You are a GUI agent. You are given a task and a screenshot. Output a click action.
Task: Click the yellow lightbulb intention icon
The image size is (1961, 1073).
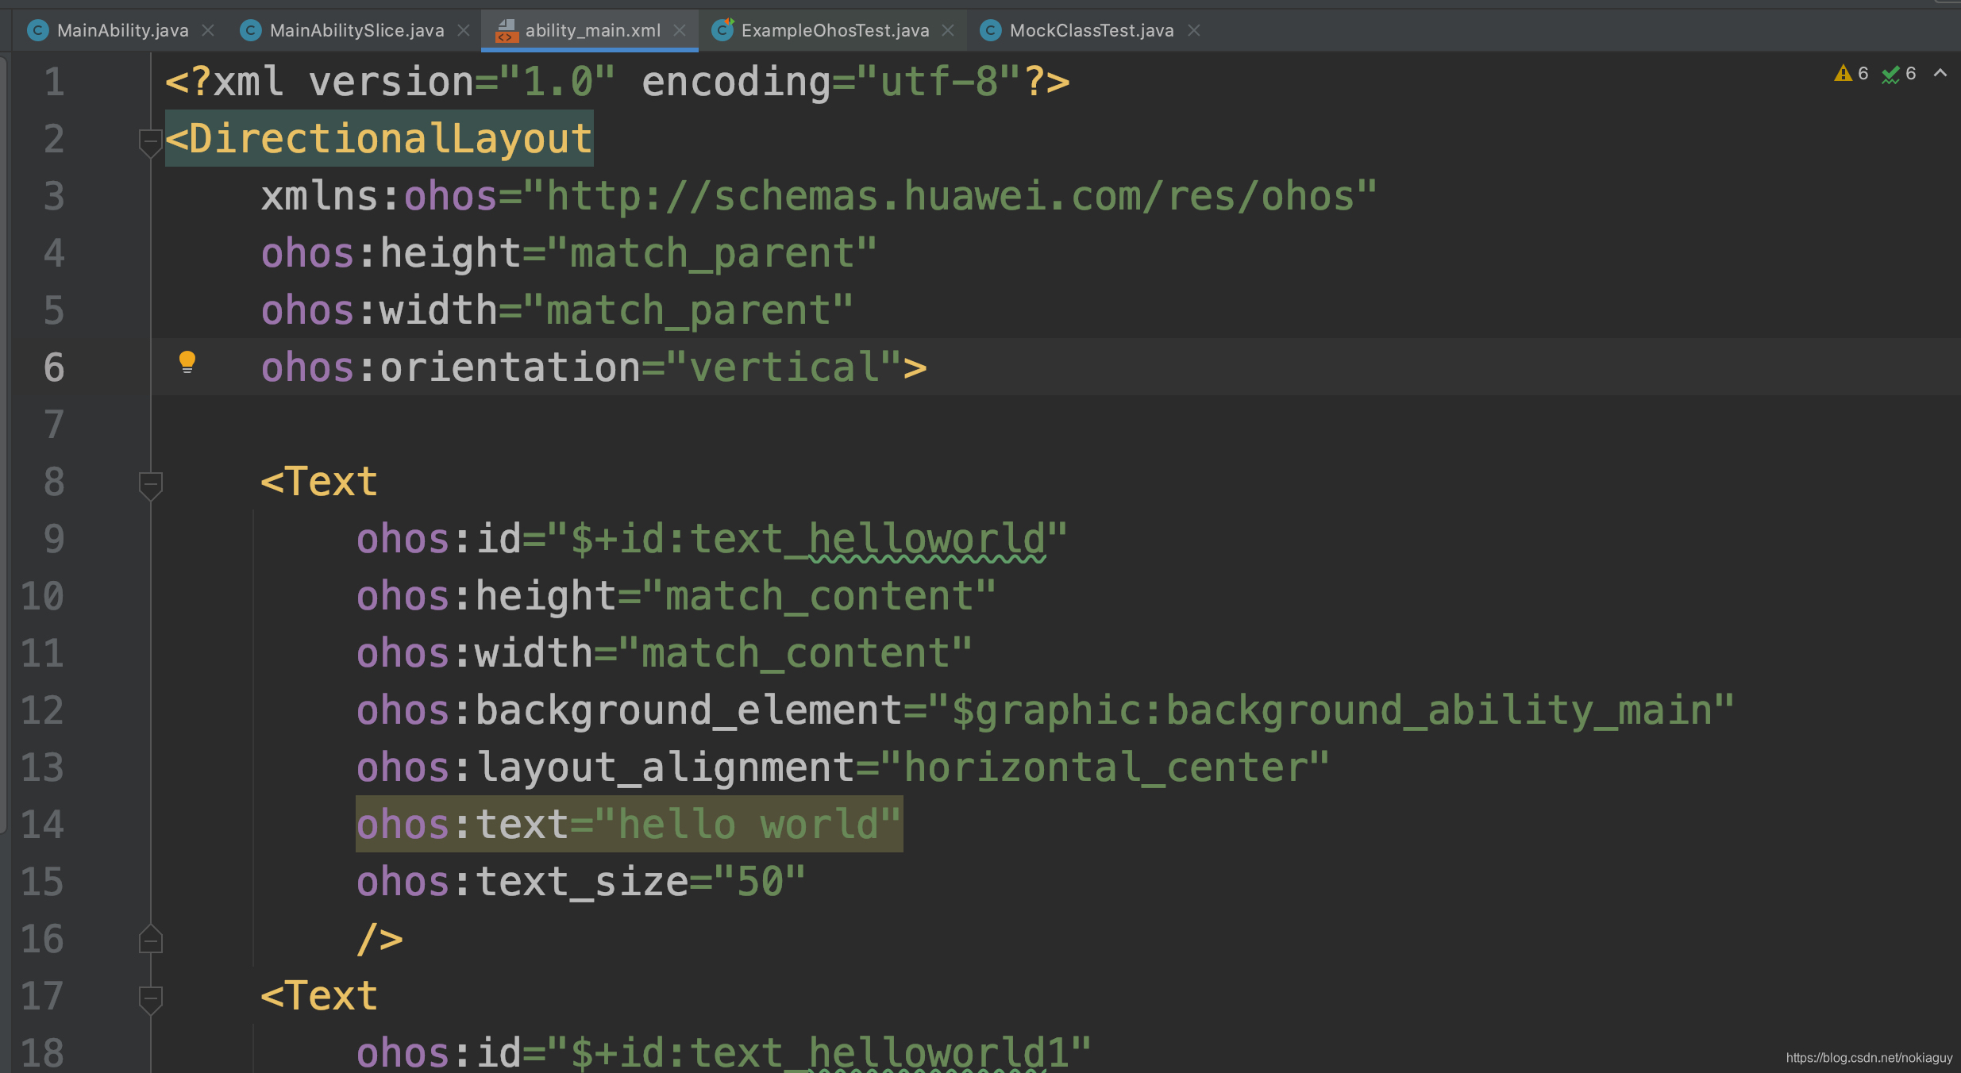[187, 362]
